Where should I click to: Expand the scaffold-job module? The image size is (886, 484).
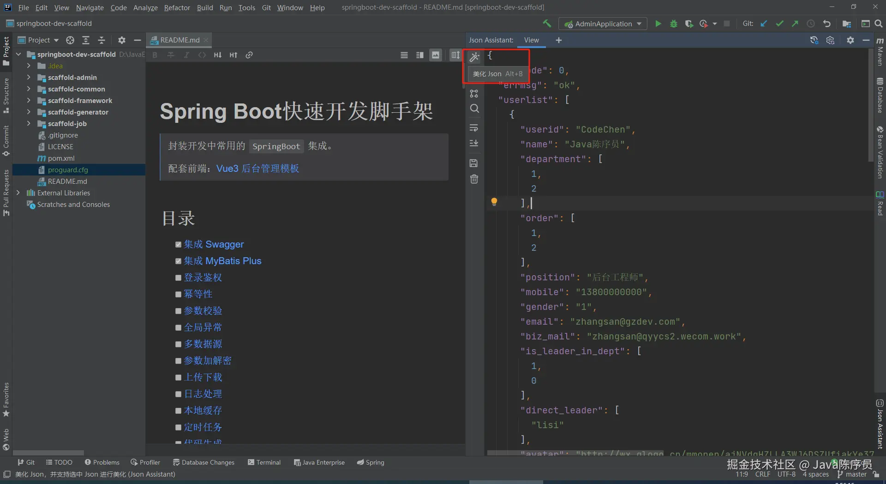click(x=29, y=123)
